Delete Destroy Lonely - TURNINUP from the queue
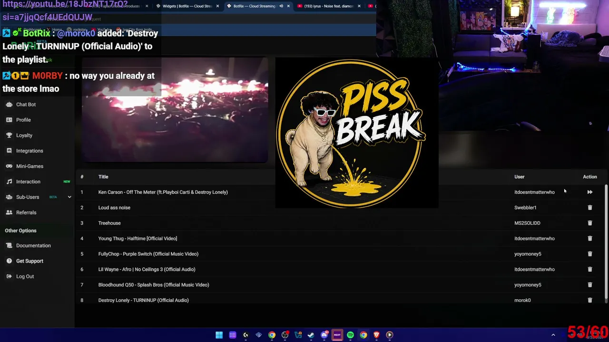Viewport: 609px width, 342px height. coord(589,300)
